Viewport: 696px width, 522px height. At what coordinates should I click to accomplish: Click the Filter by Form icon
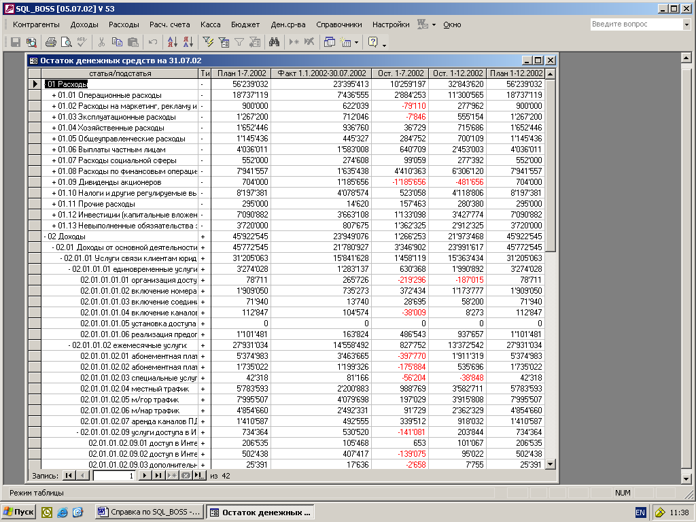tap(224, 42)
